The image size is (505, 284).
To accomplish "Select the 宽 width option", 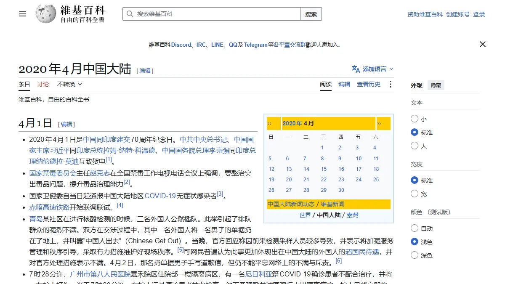I will pyautogui.click(x=415, y=194).
